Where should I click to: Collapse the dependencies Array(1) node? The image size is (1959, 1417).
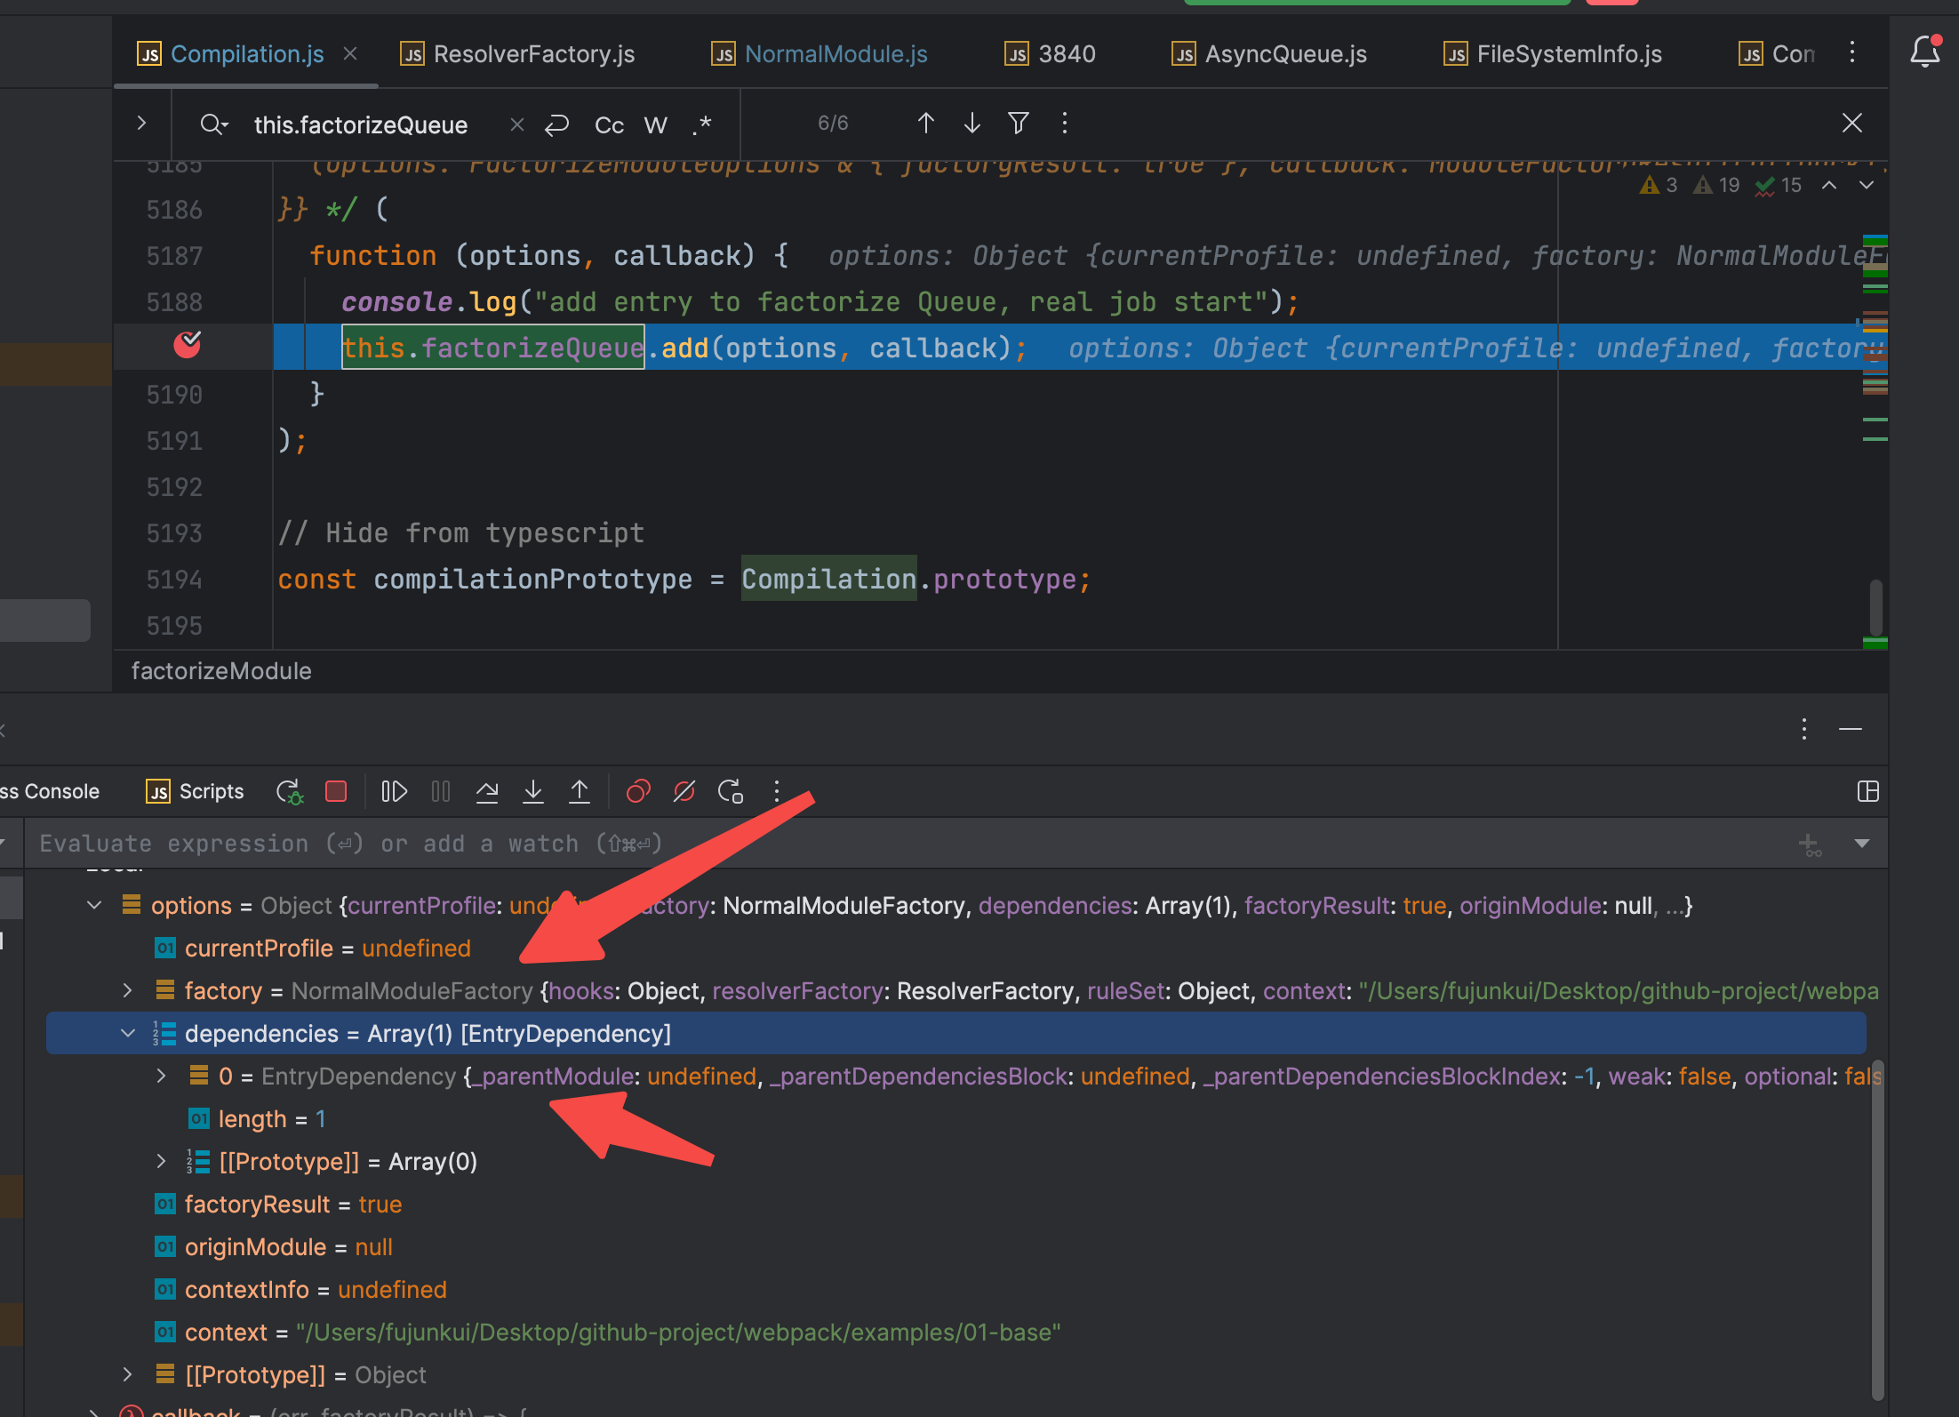click(x=127, y=1033)
